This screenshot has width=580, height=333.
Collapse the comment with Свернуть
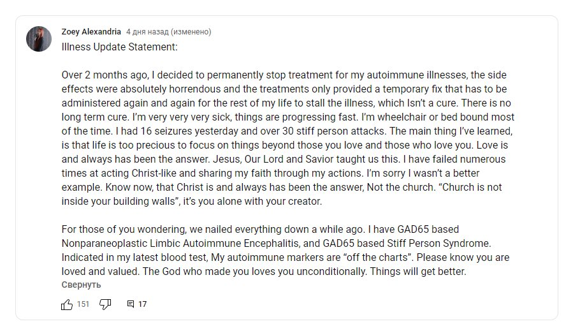(x=81, y=285)
